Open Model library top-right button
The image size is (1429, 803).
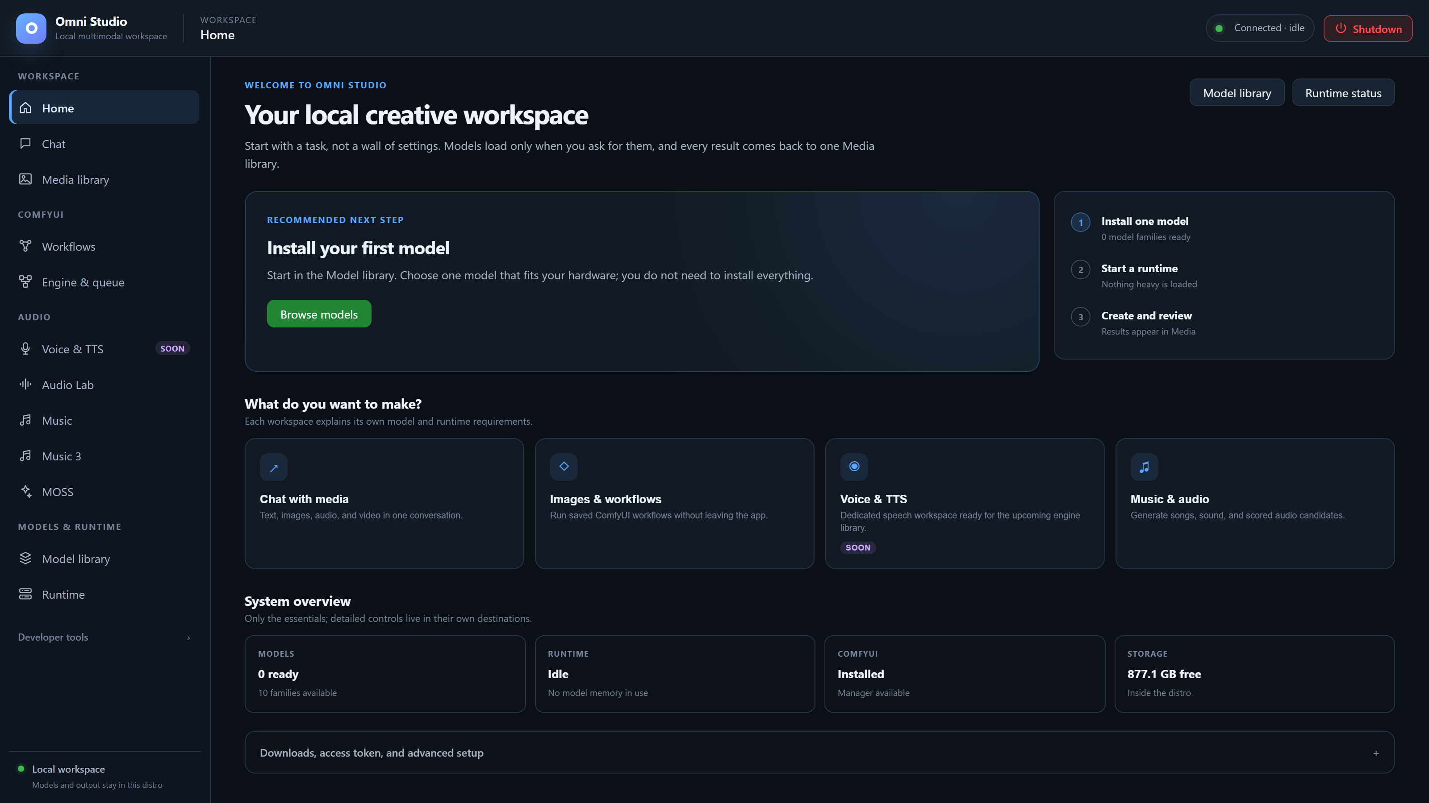[x=1237, y=92]
